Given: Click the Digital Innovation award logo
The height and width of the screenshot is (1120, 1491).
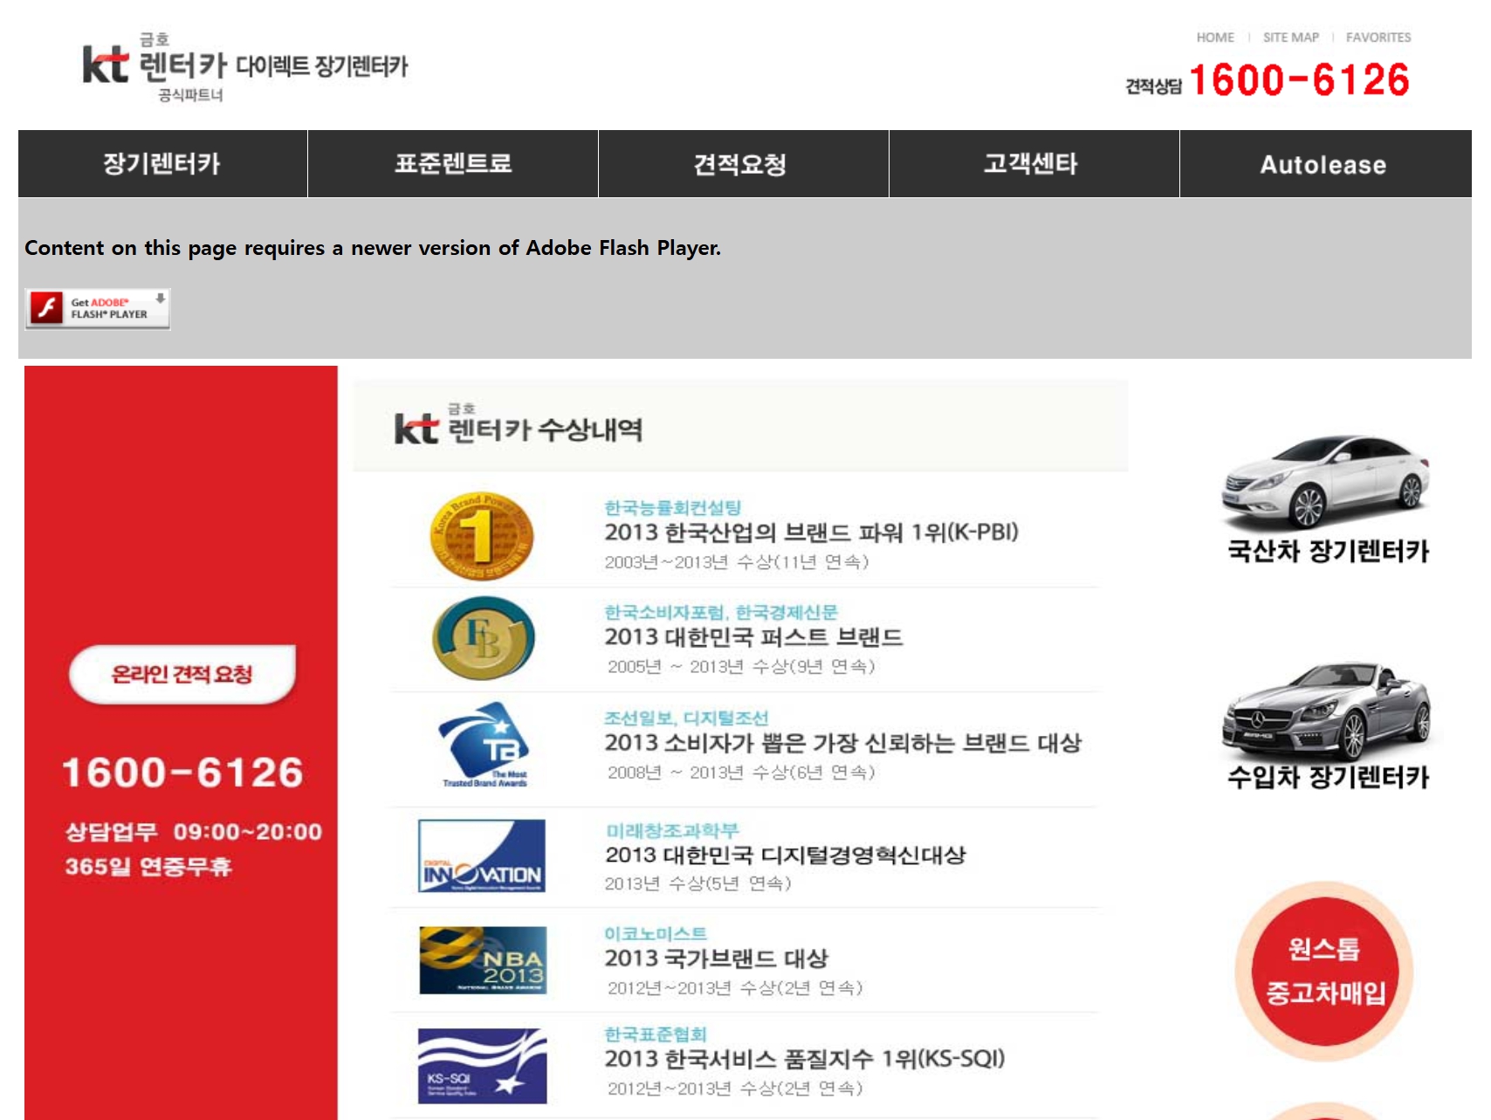Looking at the screenshot, I should [482, 855].
